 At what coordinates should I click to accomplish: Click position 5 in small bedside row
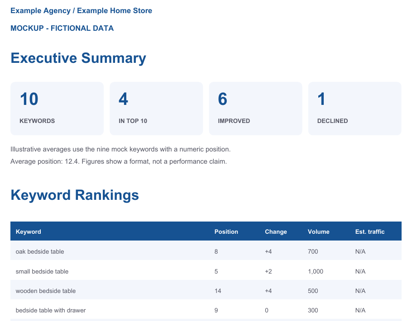[x=216, y=271]
